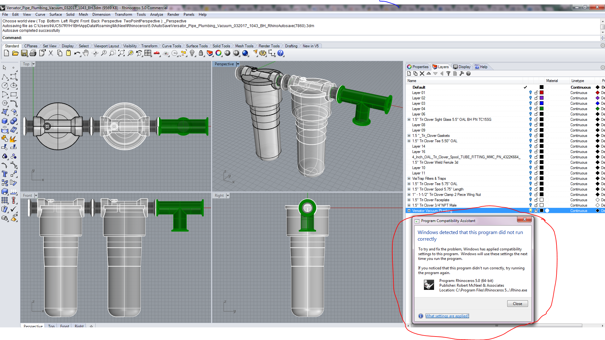This screenshot has height=340, width=605.
Task: Toggle lock for Layer 03
Action: coord(536,103)
